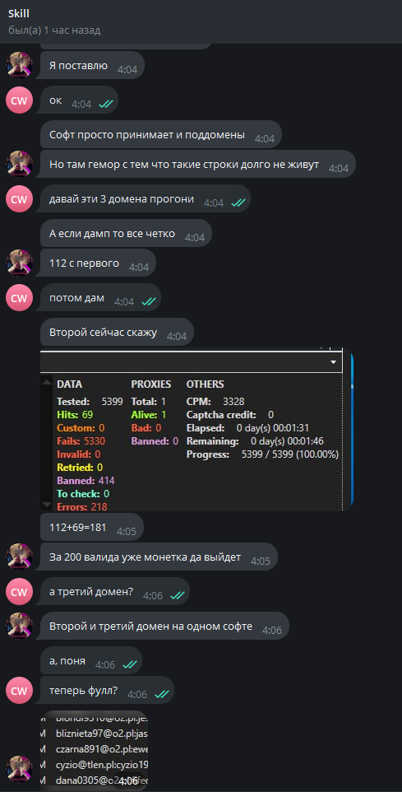This screenshot has width=402, height=792.
Task: Expand the dropdown arrow in the screenshot
Action: pos(333,363)
